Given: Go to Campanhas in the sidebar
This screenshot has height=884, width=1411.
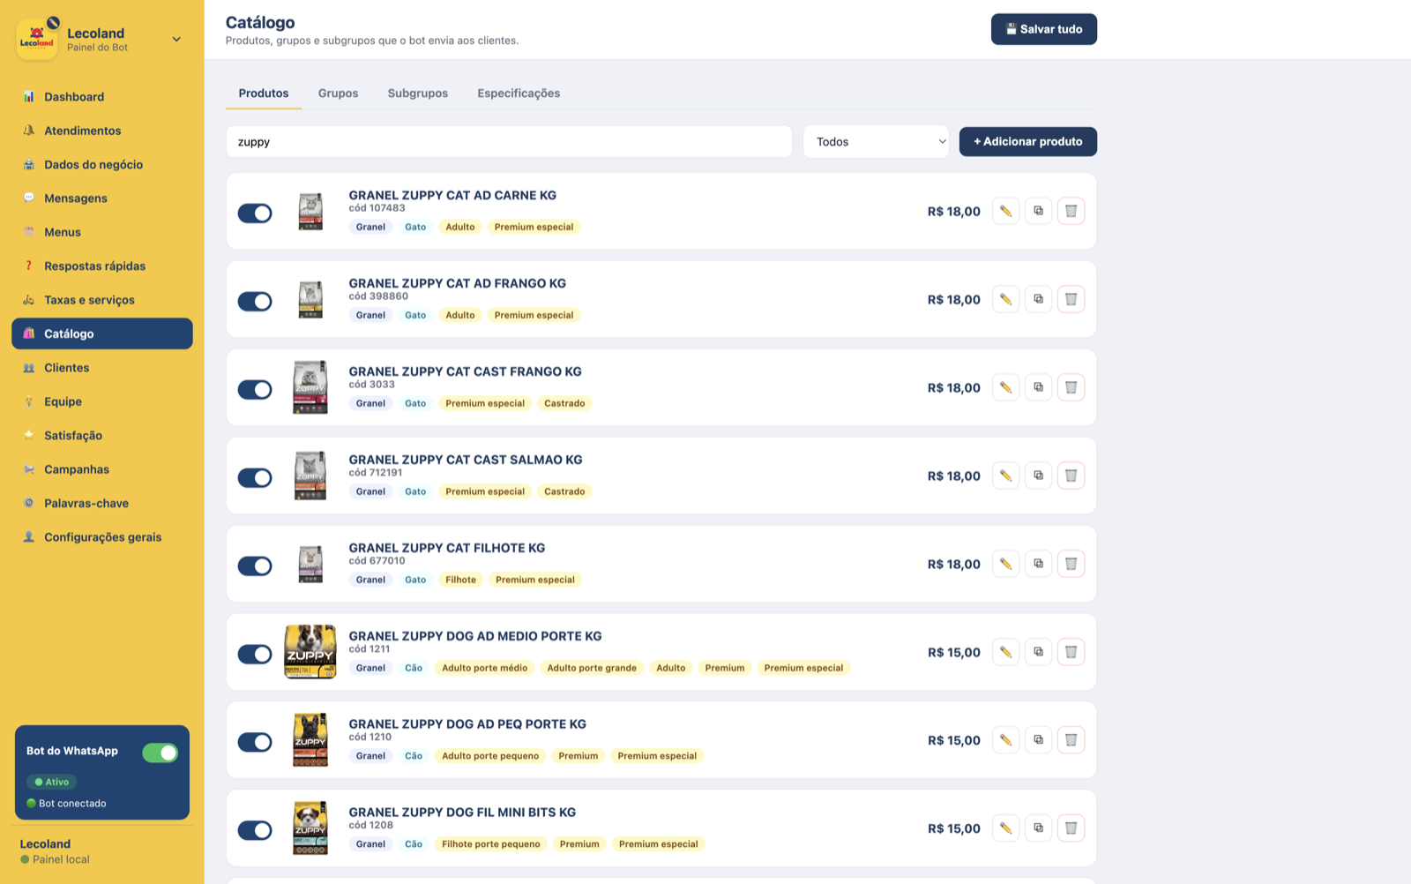Looking at the screenshot, I should [102, 469].
